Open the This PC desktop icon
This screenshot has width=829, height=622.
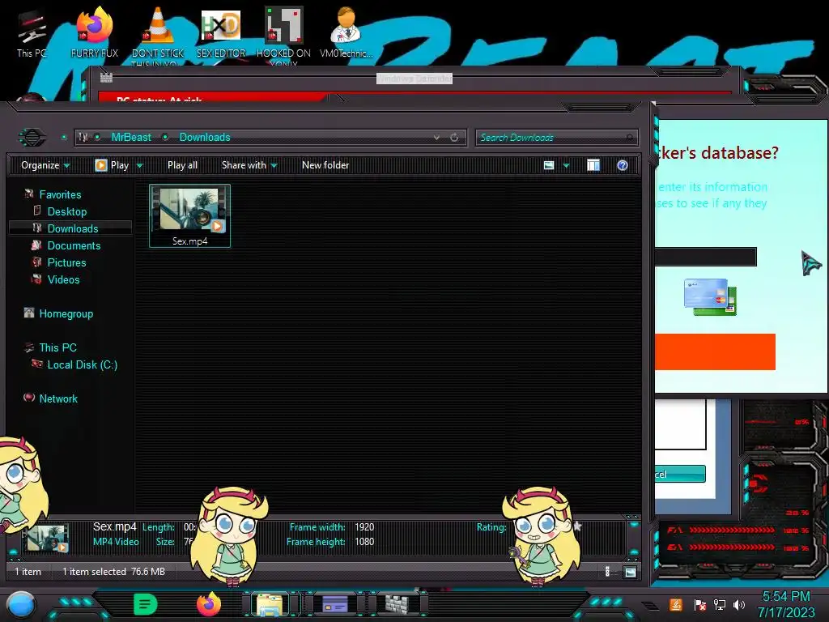tap(32, 32)
